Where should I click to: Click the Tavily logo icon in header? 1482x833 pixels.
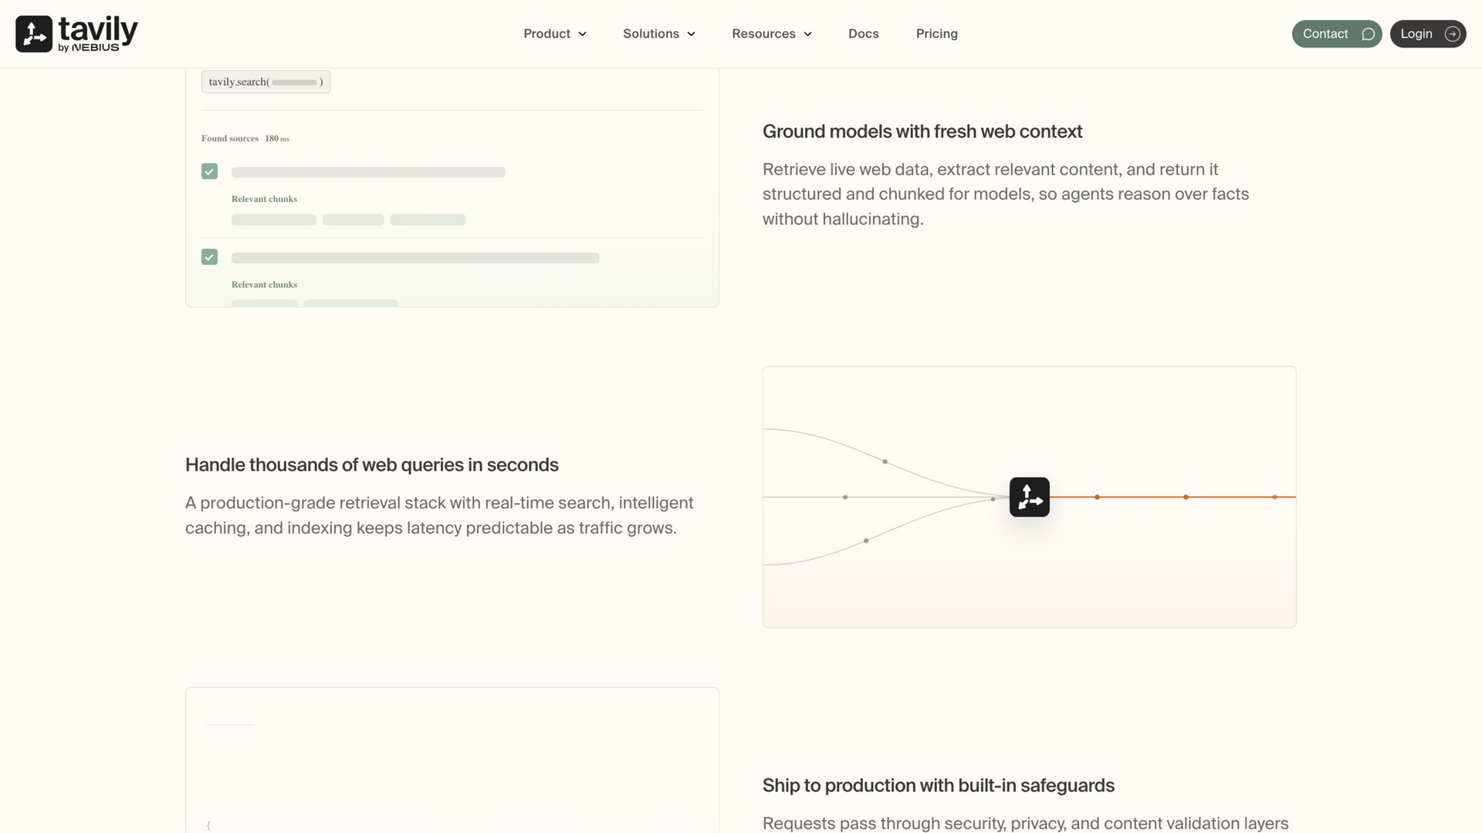tap(34, 34)
